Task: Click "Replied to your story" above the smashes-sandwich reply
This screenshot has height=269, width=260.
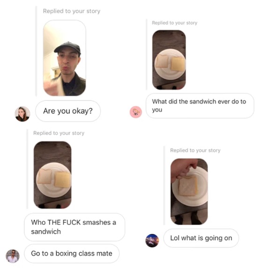Action: (59, 133)
